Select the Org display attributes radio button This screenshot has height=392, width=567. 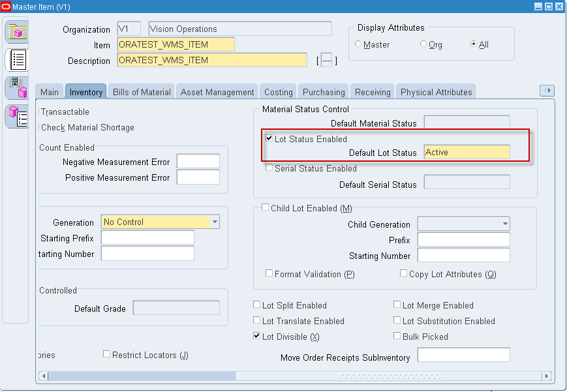click(423, 44)
